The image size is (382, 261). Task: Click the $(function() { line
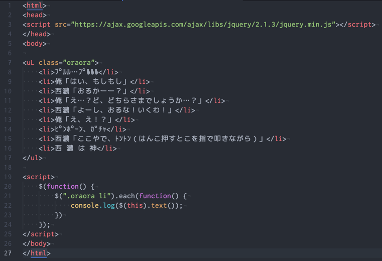[x=66, y=186]
